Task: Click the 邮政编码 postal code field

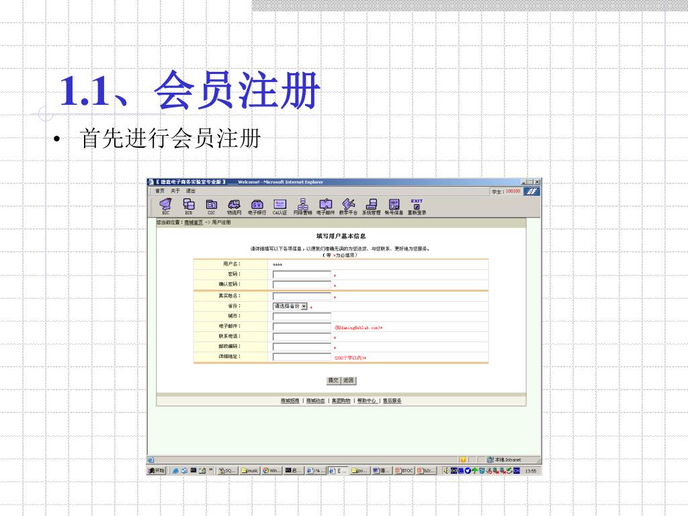Action: click(x=302, y=347)
